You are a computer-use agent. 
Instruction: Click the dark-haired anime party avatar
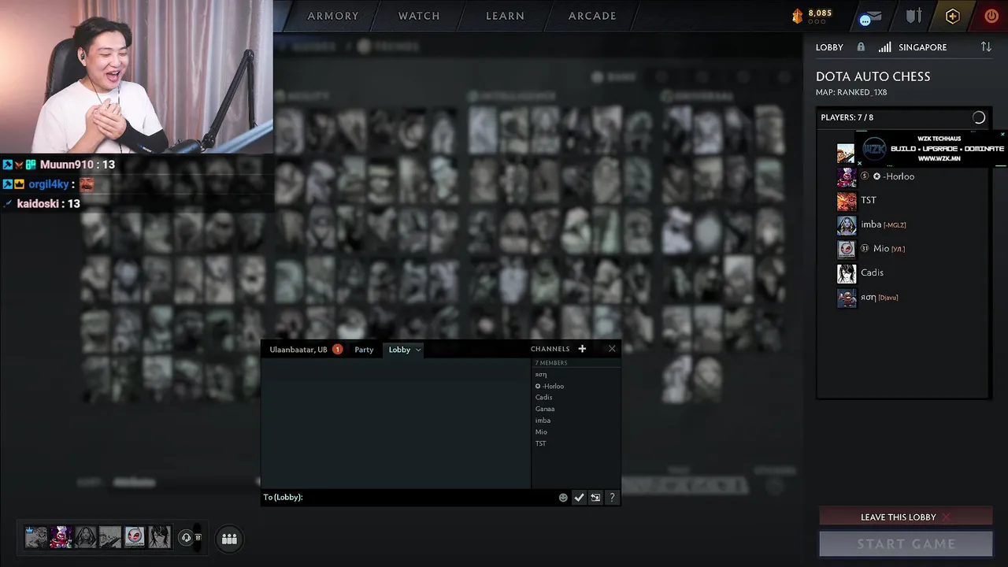click(x=159, y=537)
